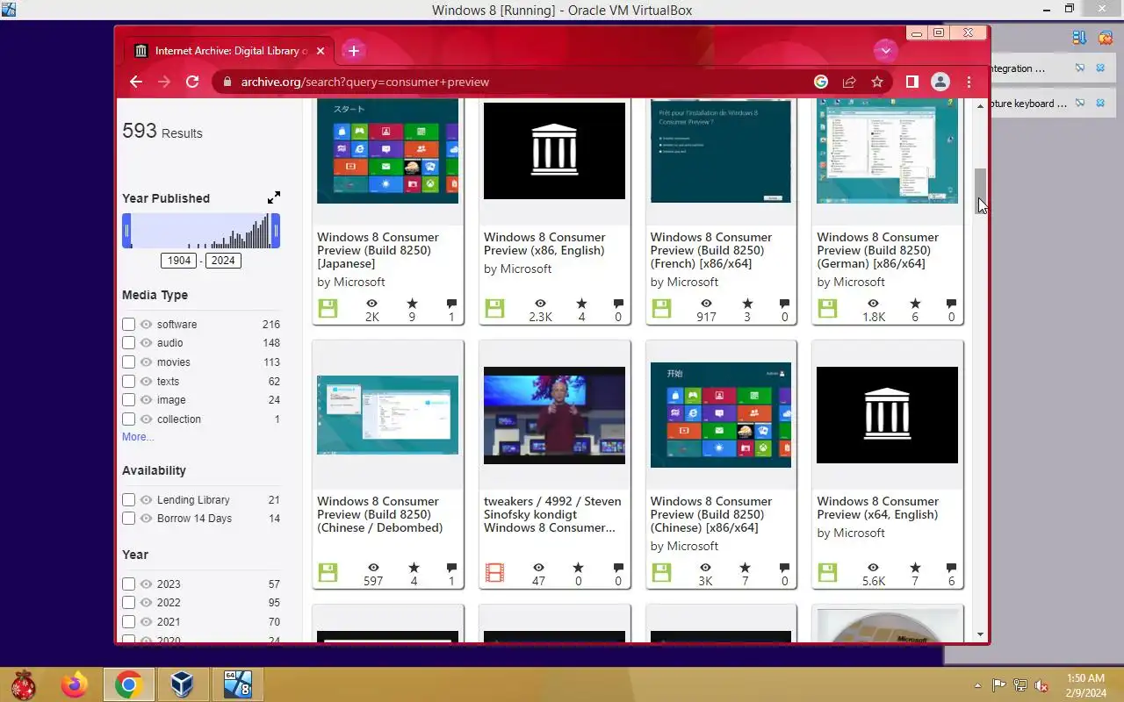Click the VirtualBox taskbar icon

tap(182, 684)
